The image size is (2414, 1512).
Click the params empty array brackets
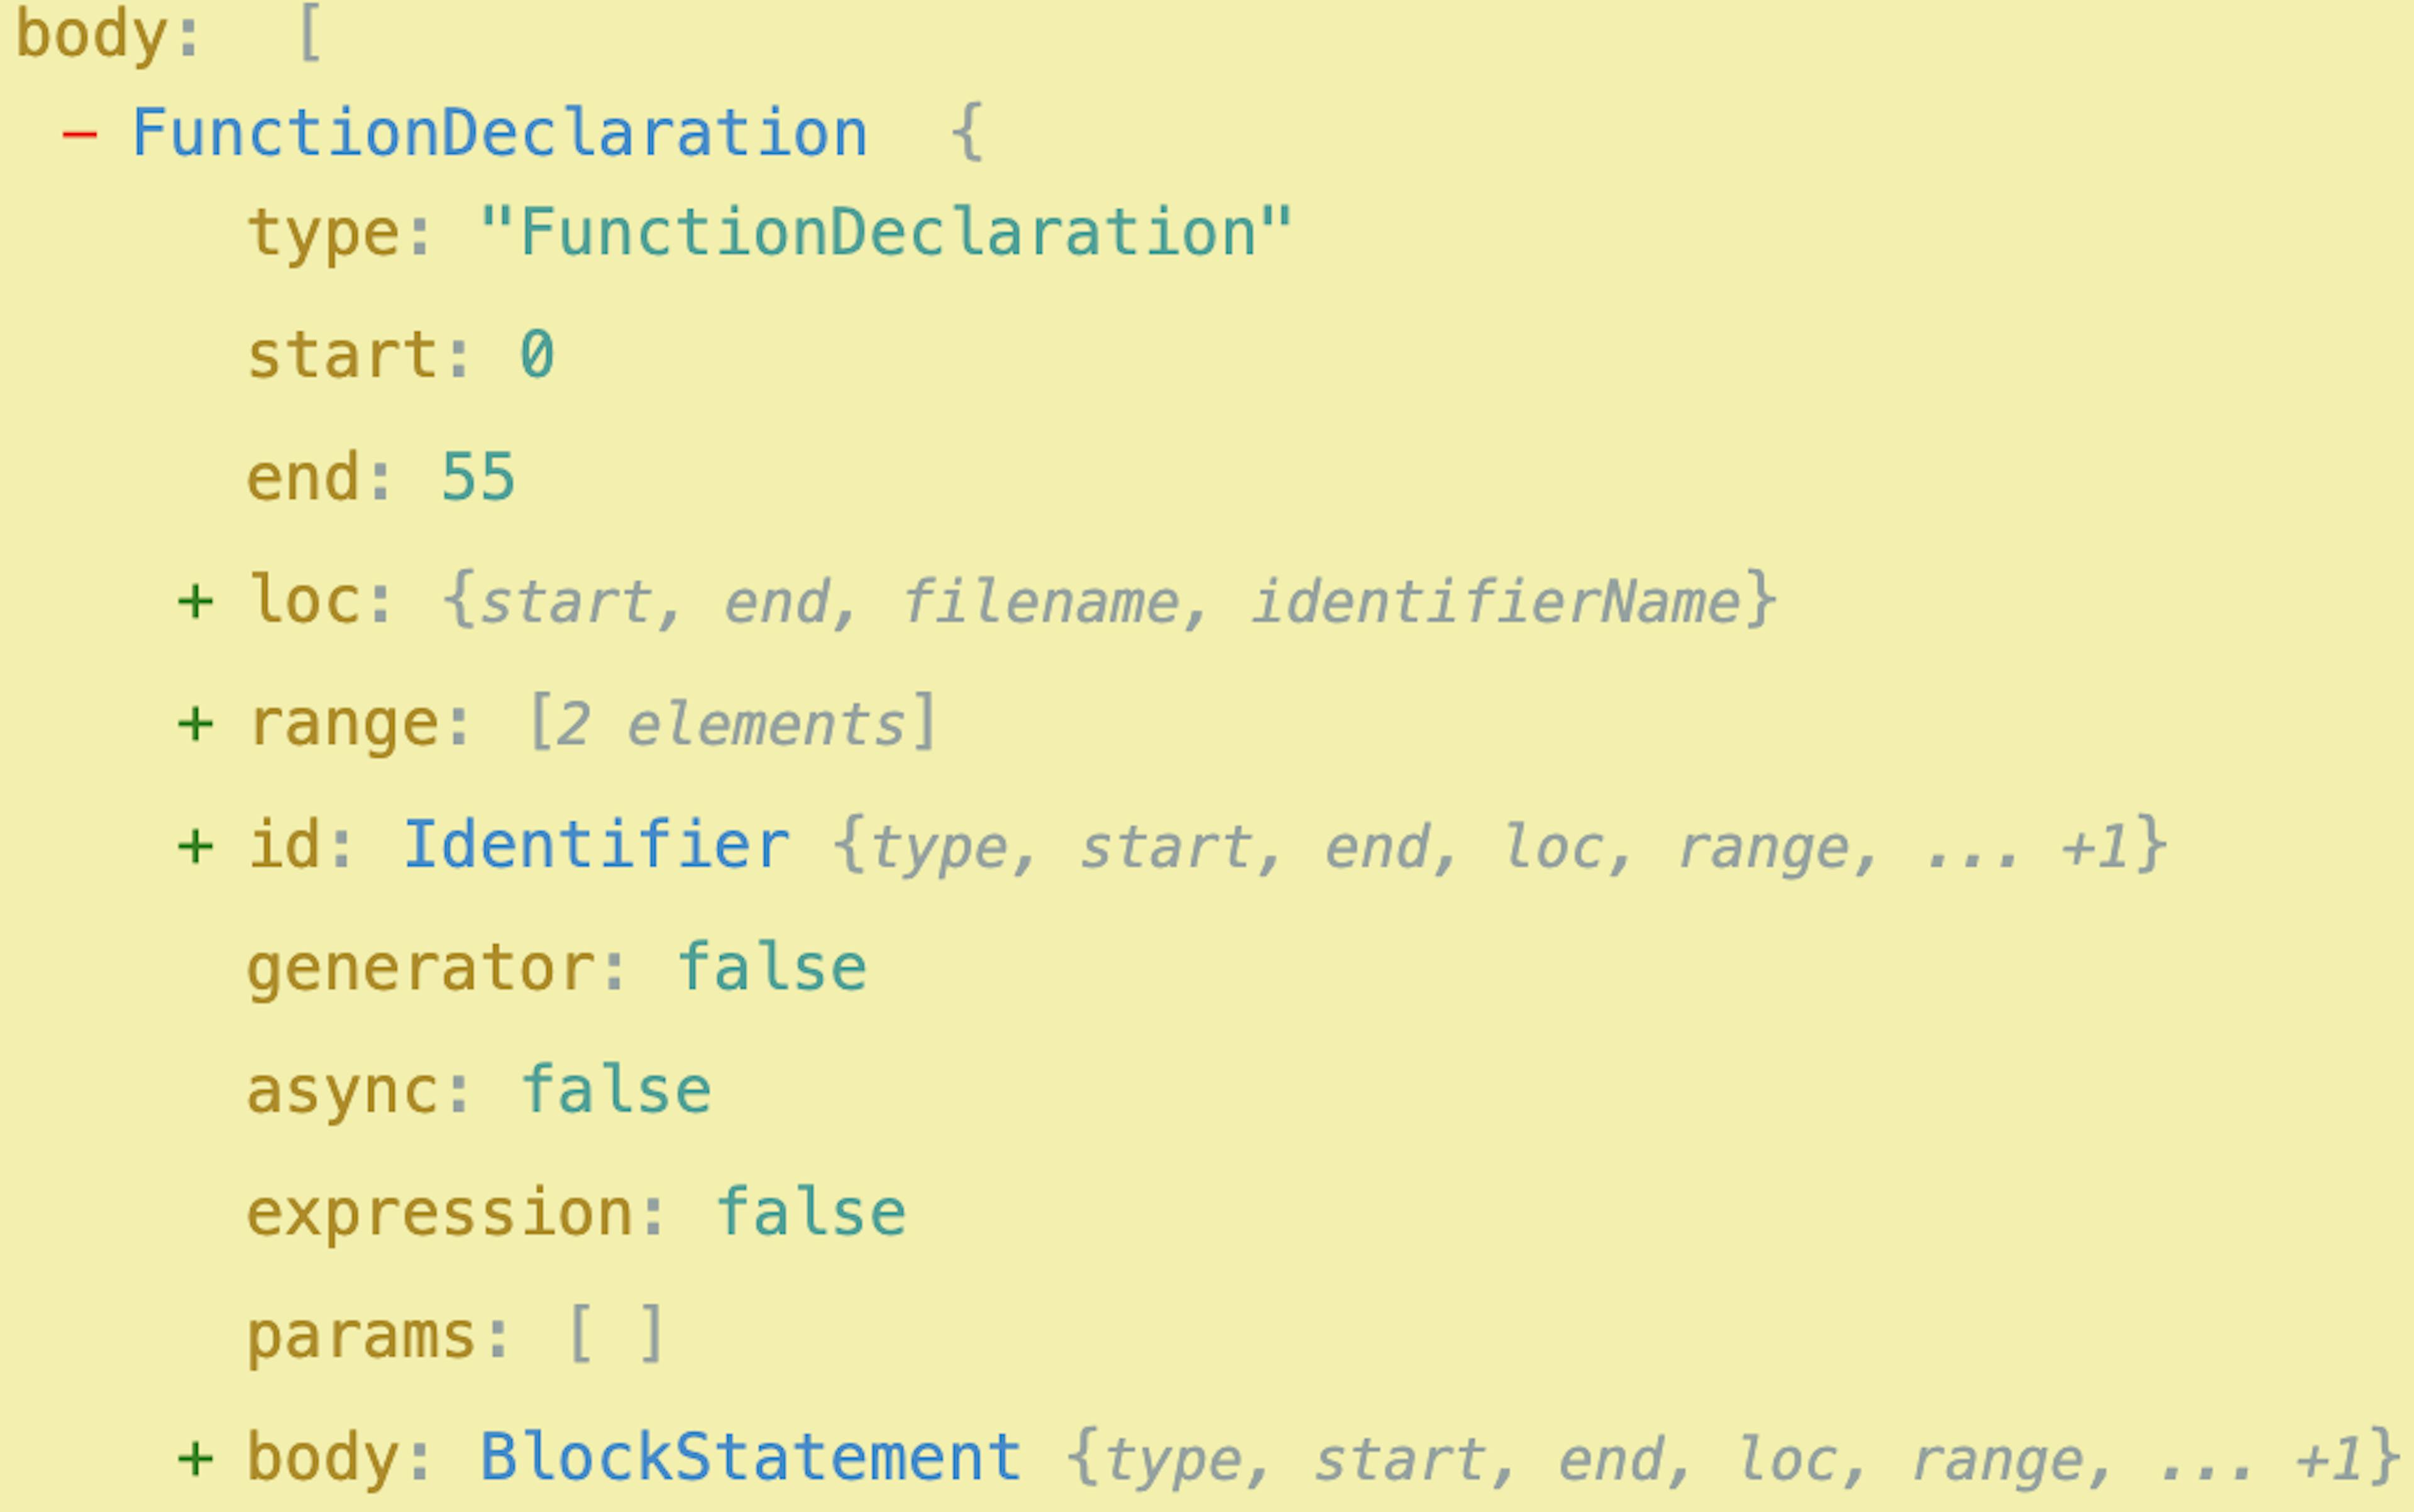614,1333
